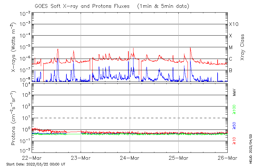Click the 'Start Date: 2022/03/22 00:00 UT' text
This screenshot has height=167, width=253.
point(36,164)
